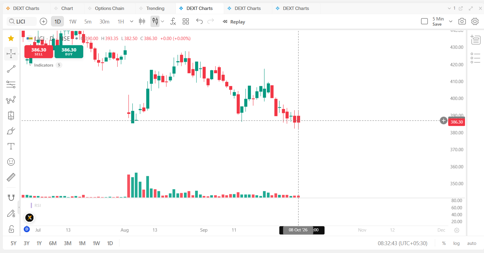The width and height of the screenshot is (484, 253).
Task: Select the crosshair cursor tool
Action: (x=11, y=54)
